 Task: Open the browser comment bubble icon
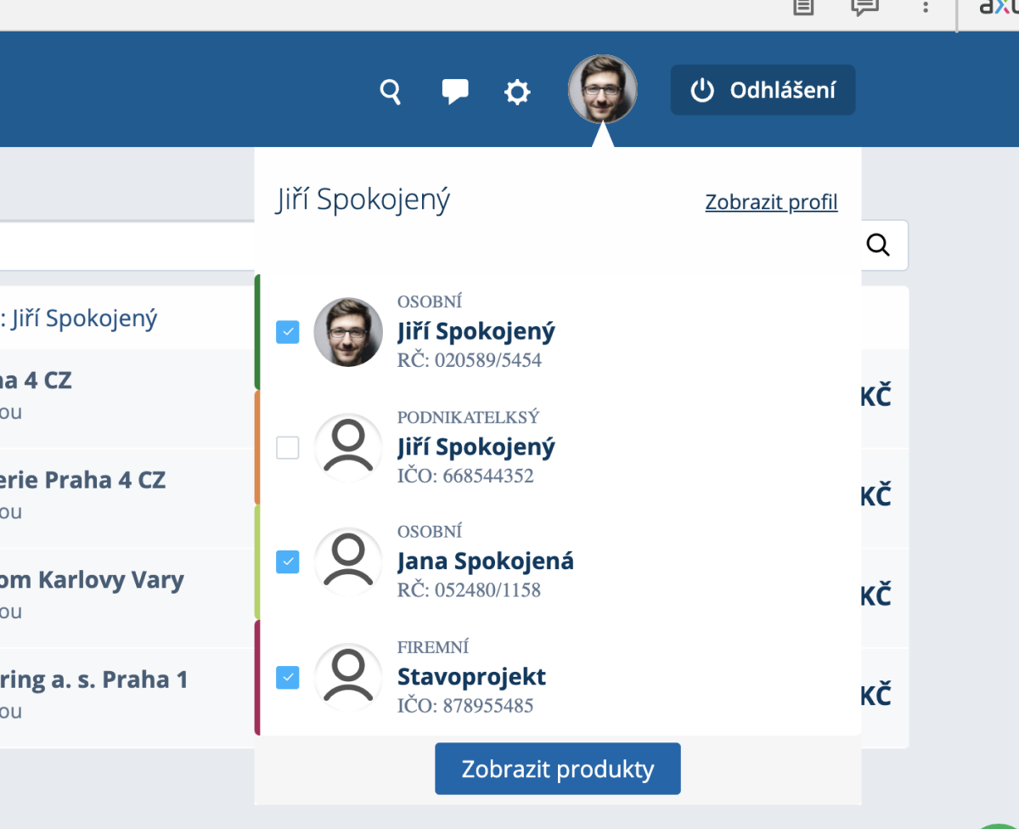point(864,7)
